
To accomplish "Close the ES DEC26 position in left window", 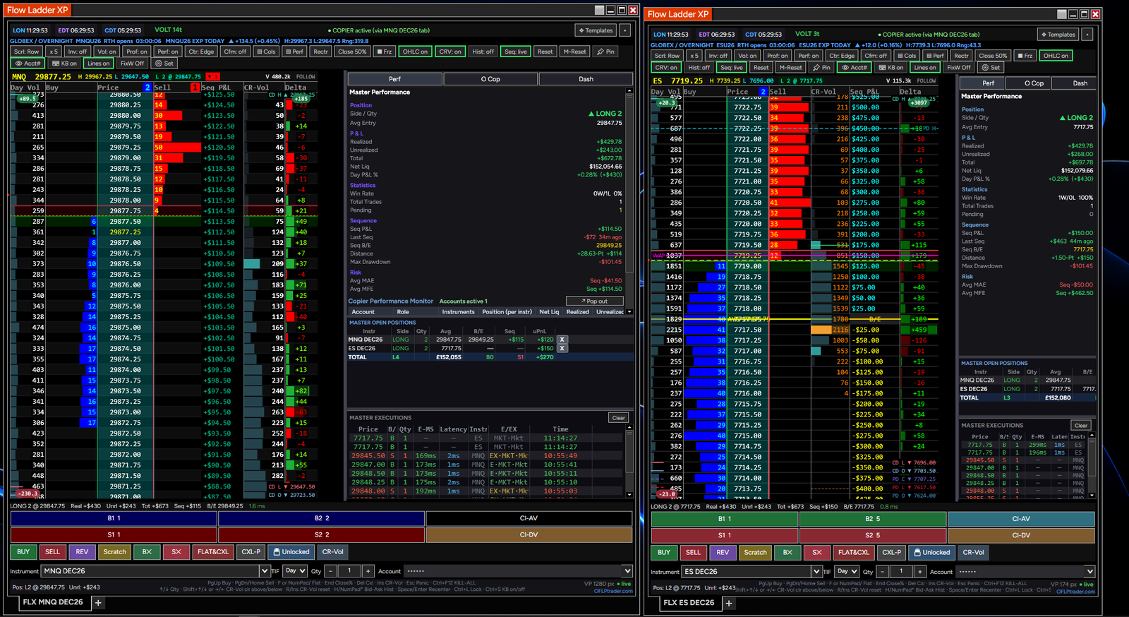I will tap(562, 348).
